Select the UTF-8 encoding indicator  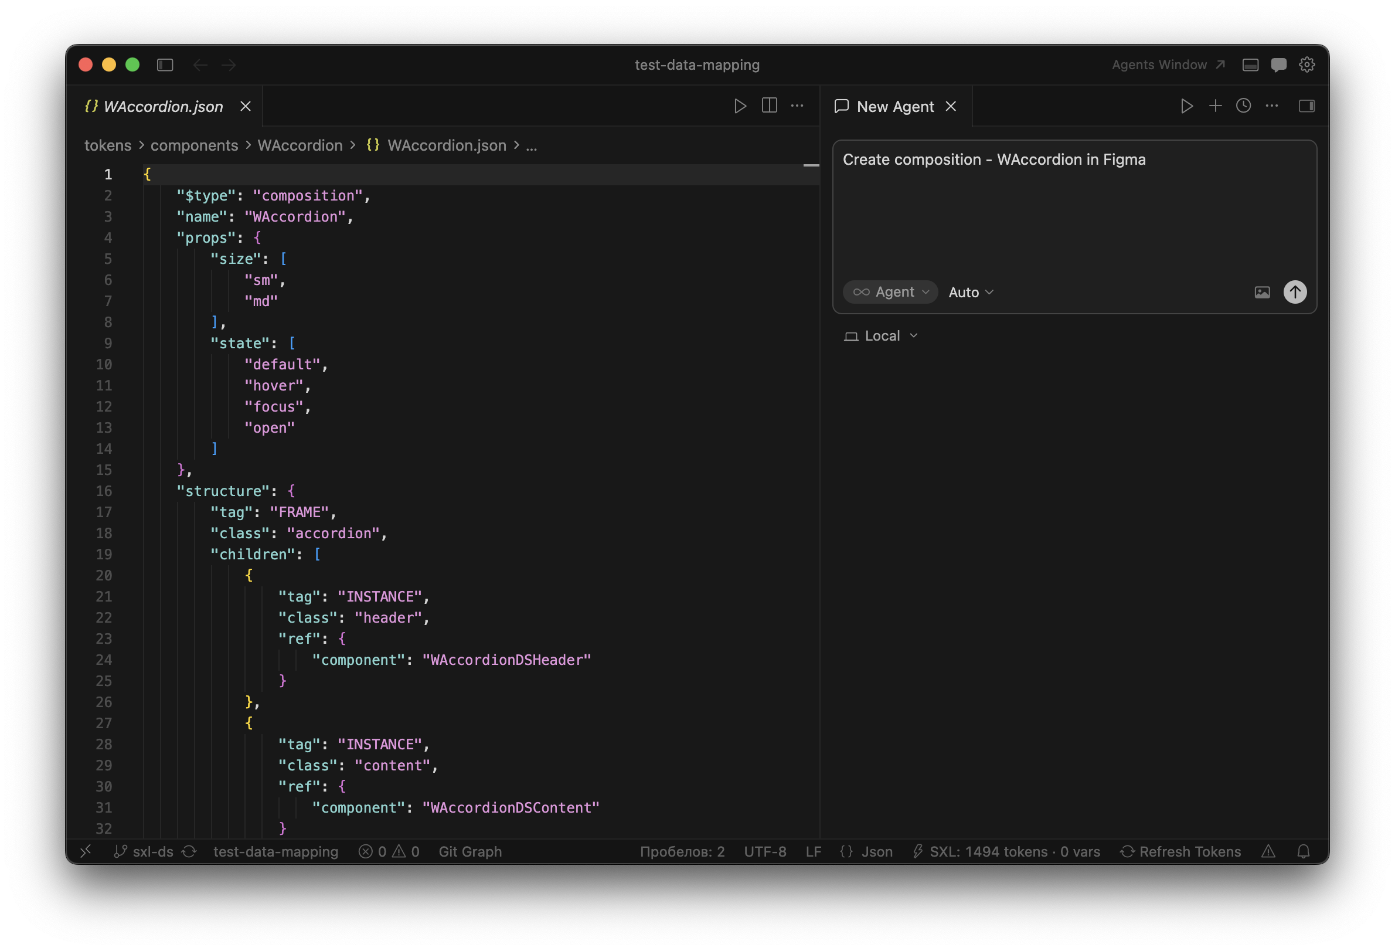[x=765, y=851]
